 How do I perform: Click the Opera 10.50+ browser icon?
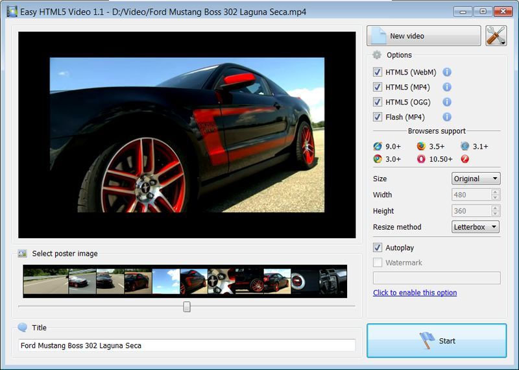point(421,159)
